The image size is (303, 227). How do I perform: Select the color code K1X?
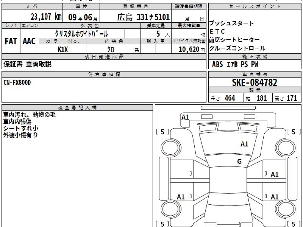(x=63, y=49)
